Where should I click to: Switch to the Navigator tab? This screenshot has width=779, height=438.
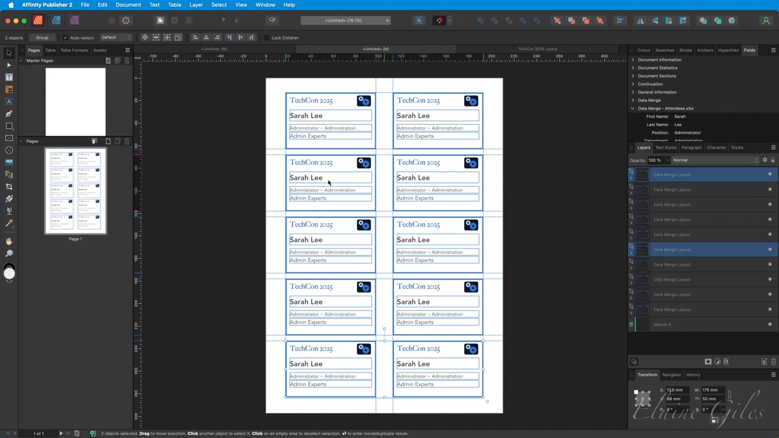click(671, 374)
